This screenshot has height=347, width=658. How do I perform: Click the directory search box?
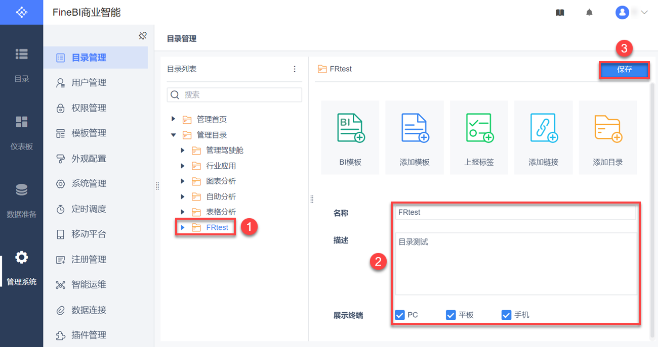(234, 95)
